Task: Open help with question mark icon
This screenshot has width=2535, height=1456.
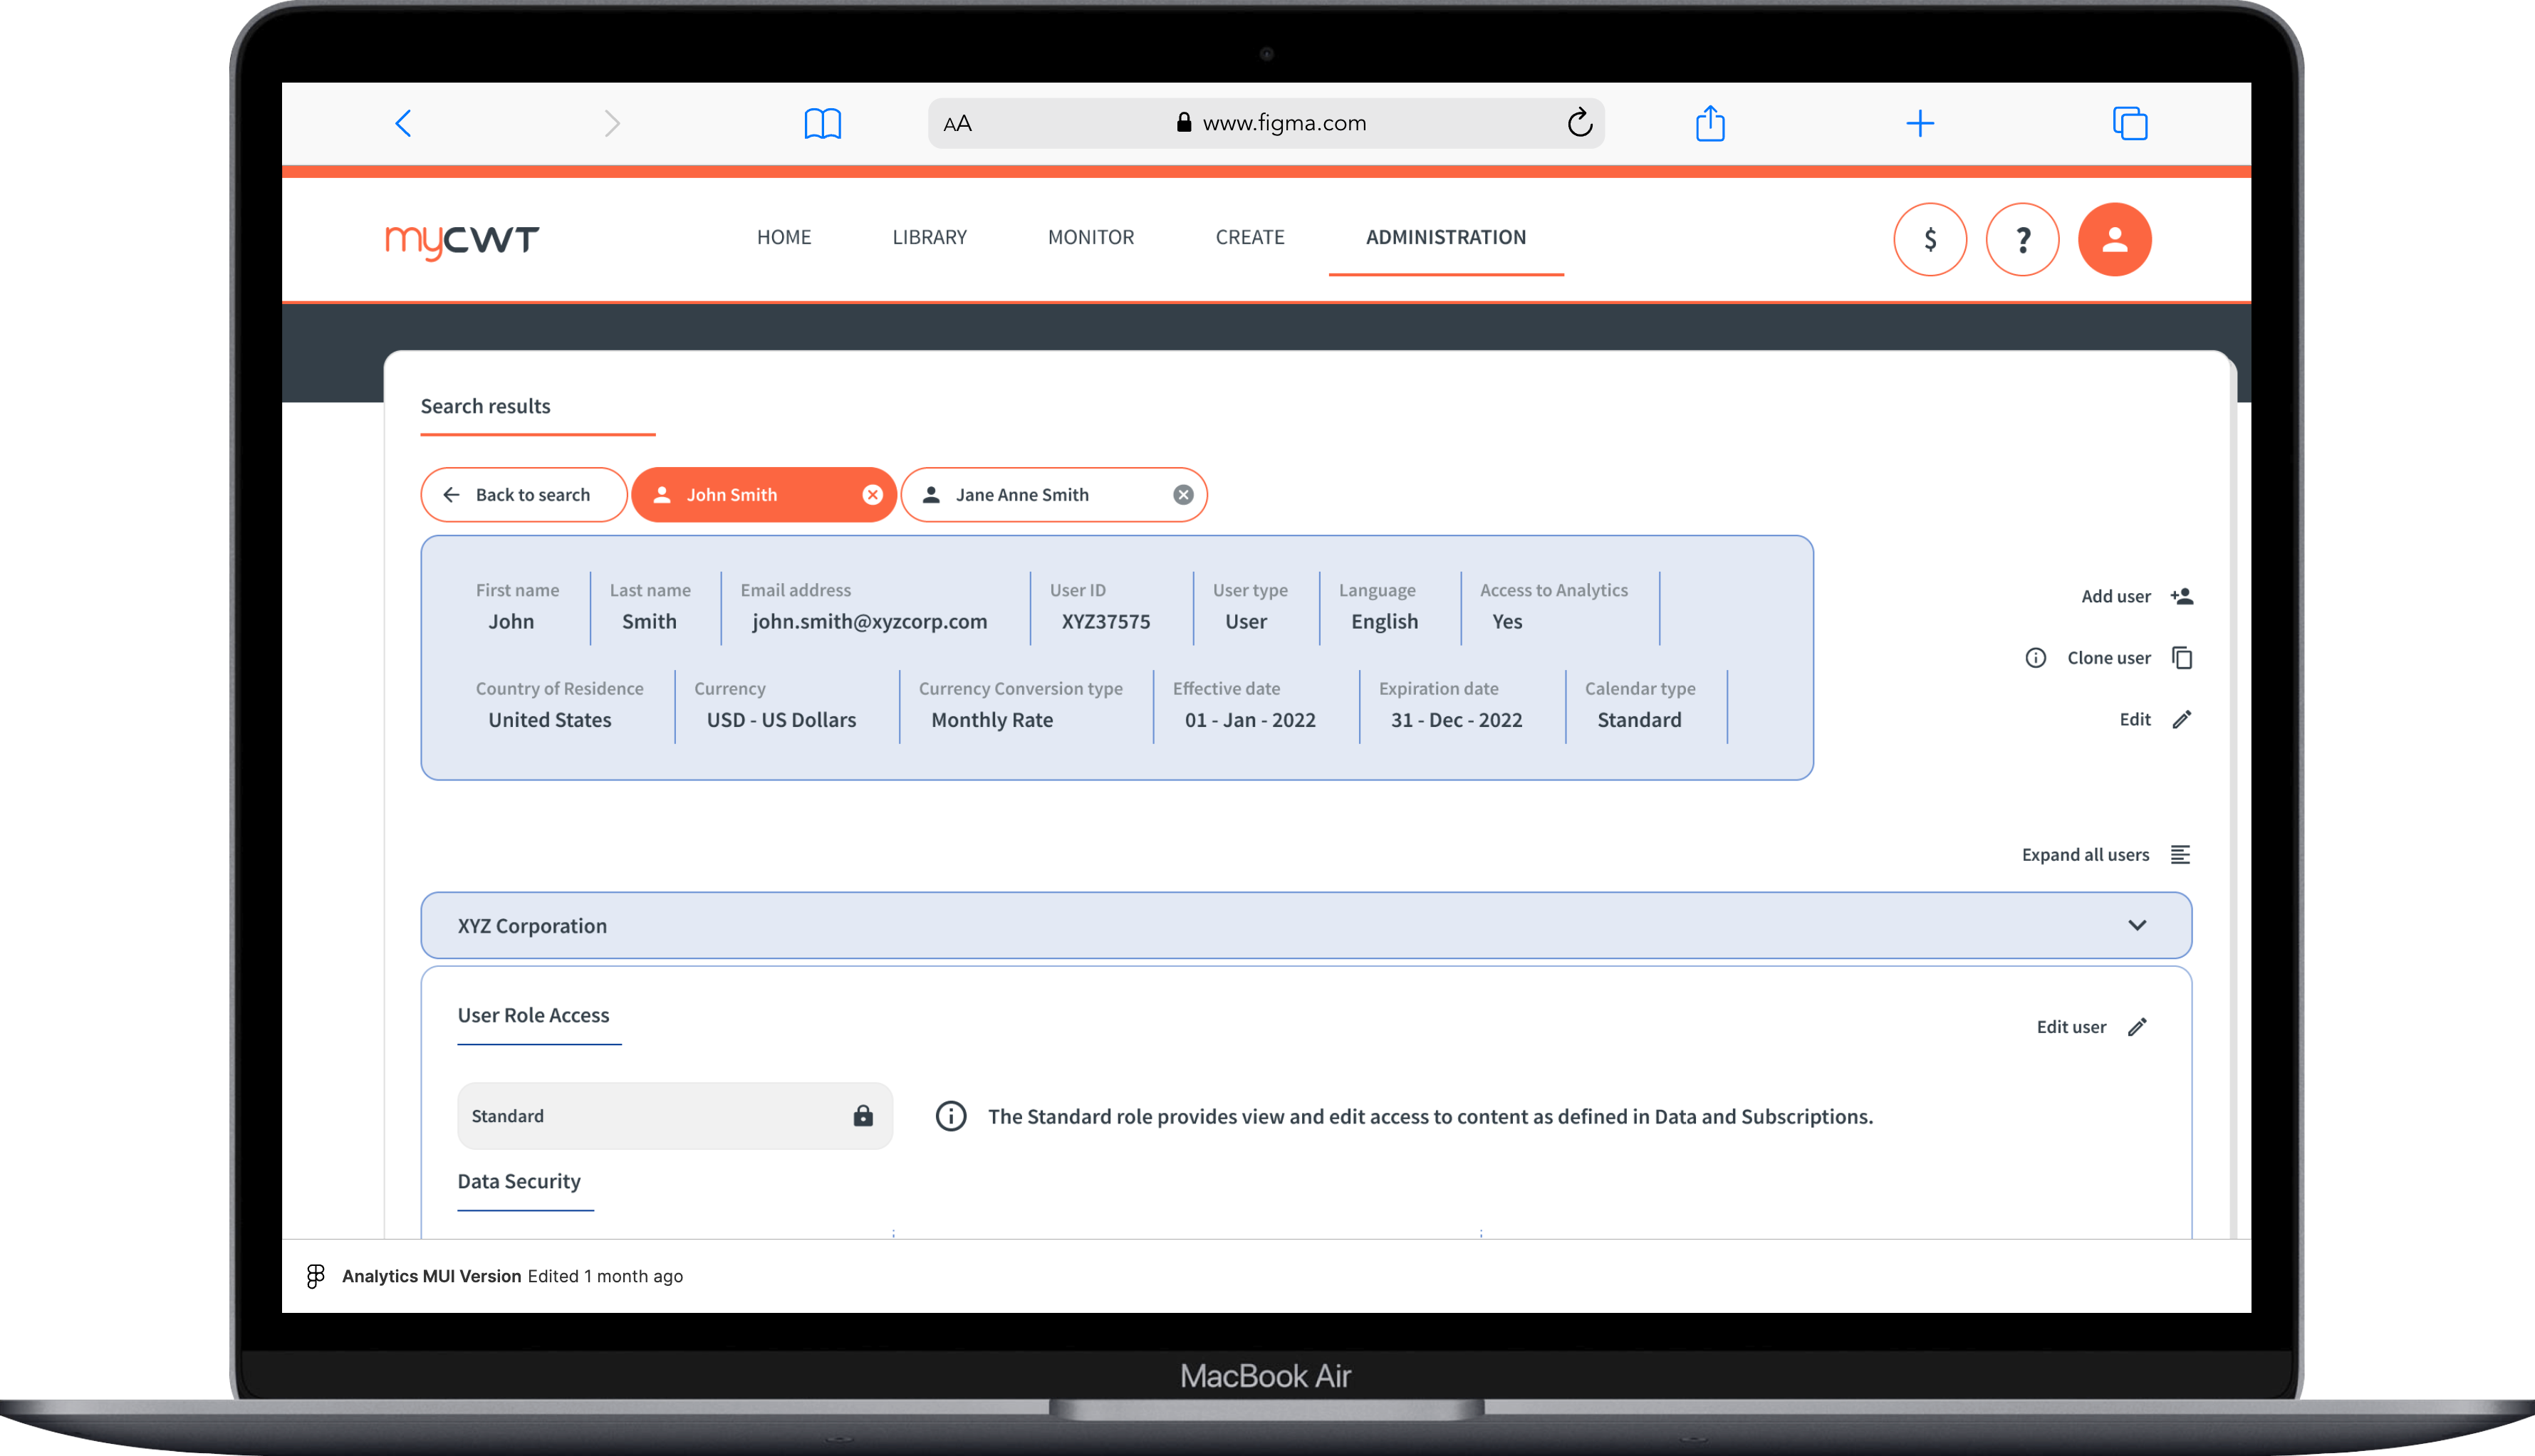Action: coord(2021,239)
